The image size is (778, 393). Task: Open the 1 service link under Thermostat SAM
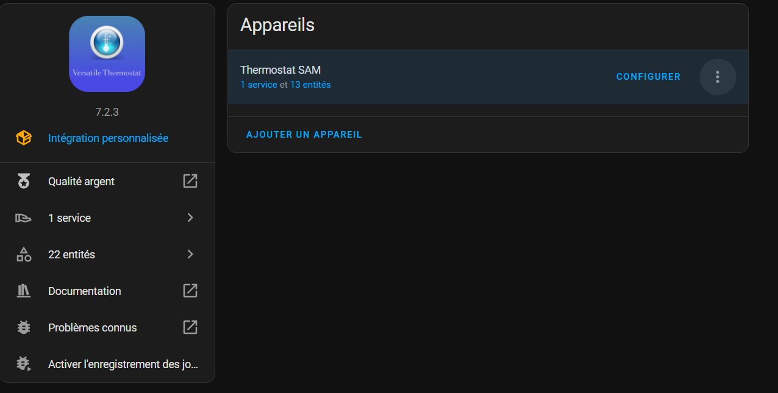[x=259, y=85]
